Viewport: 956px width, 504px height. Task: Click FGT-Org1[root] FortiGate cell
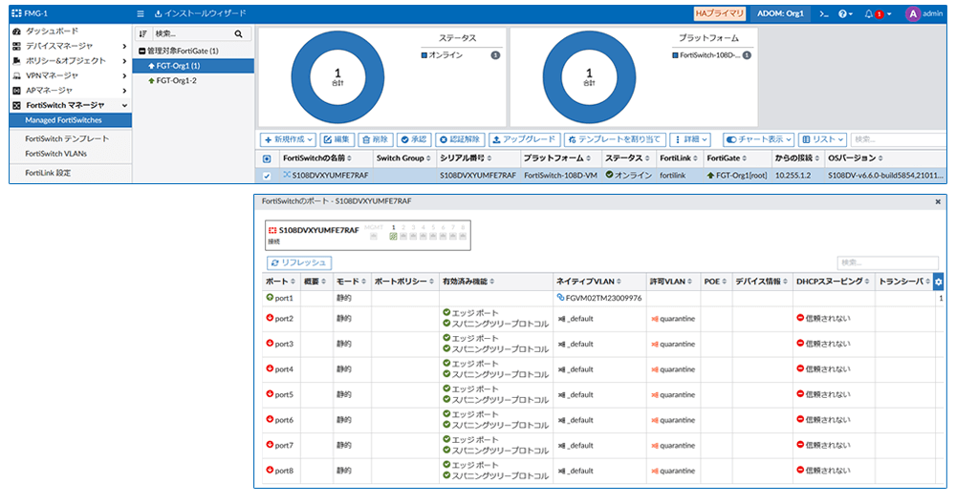click(x=736, y=176)
